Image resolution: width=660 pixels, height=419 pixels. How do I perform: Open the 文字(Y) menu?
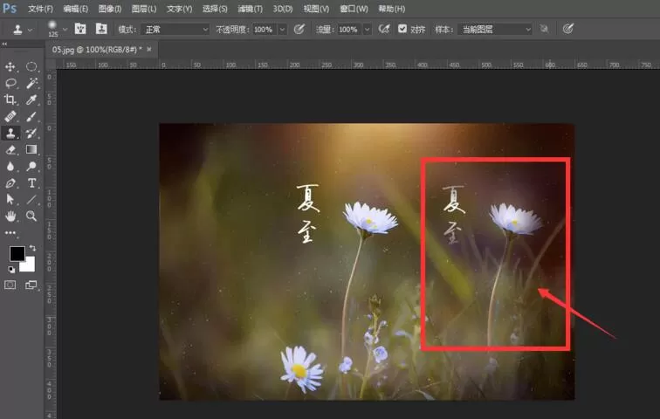click(x=179, y=9)
